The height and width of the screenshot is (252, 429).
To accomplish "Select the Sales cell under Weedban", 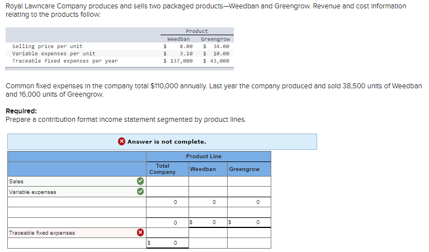I will [x=208, y=181].
